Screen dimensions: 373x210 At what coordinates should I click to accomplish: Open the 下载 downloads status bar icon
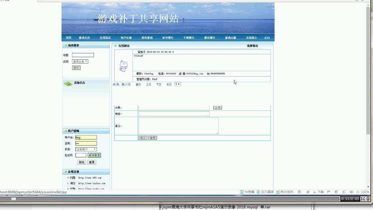pos(318,192)
